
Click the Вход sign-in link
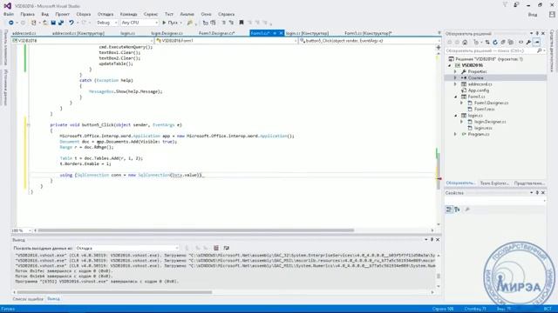pyautogui.click(x=533, y=15)
